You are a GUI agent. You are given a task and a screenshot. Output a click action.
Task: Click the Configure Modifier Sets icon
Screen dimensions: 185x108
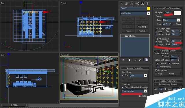coord(147,60)
